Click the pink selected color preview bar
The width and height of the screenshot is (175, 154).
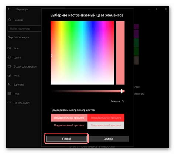[x=120, y=53]
